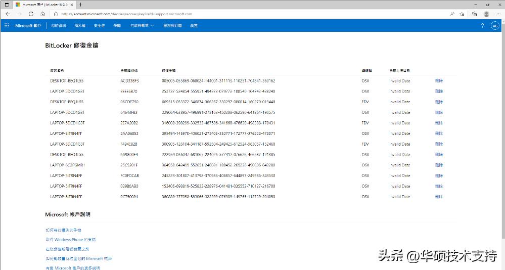Add a new tab with plus icon
This screenshot has width=505, height=270.
[x=80, y=5]
